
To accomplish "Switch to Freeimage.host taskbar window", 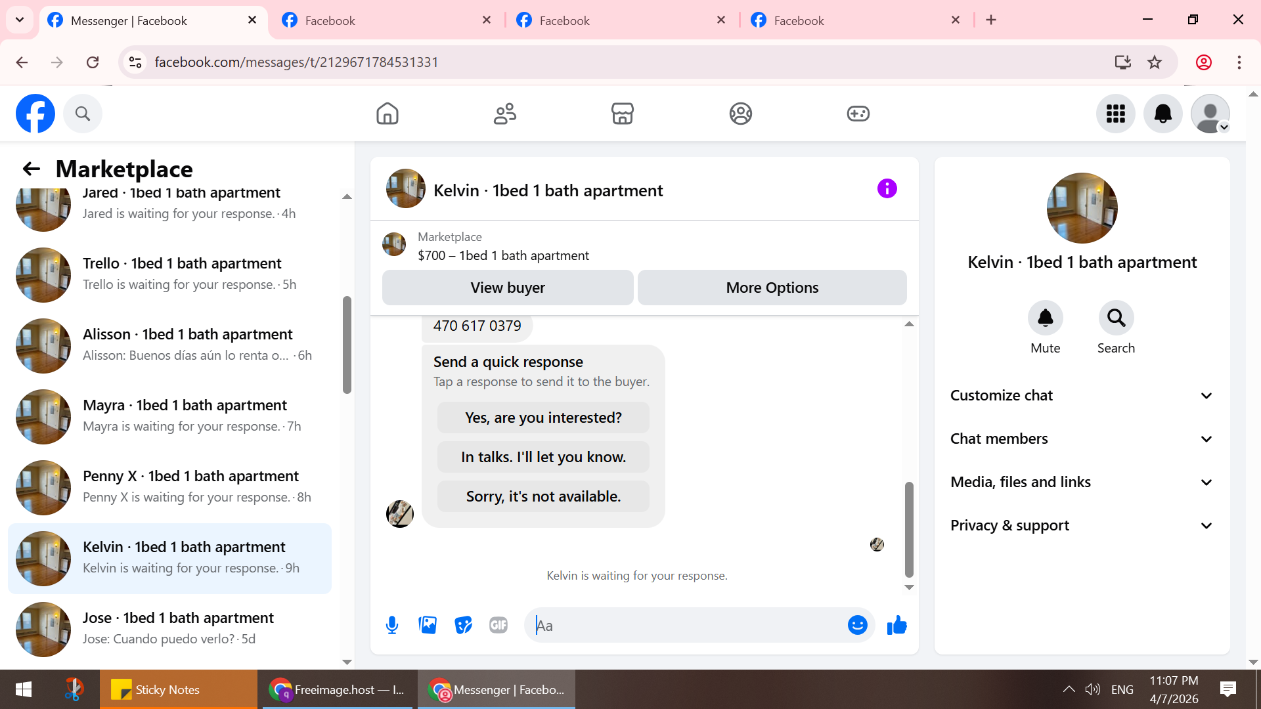I will (x=338, y=689).
